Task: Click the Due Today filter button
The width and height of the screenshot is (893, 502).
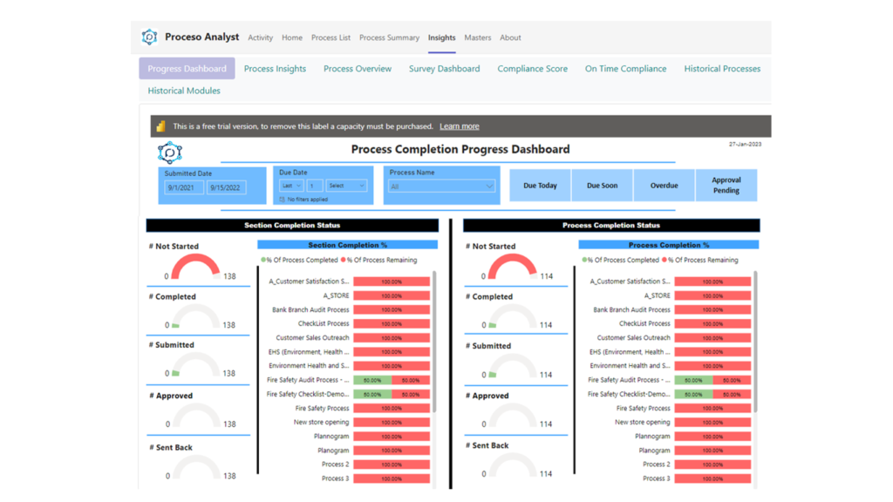Action: [x=540, y=186]
